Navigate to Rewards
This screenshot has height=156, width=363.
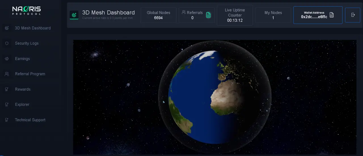pos(23,89)
